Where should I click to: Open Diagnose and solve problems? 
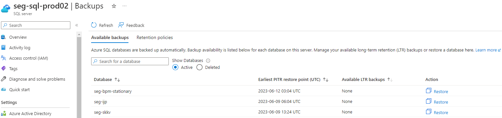37,79
